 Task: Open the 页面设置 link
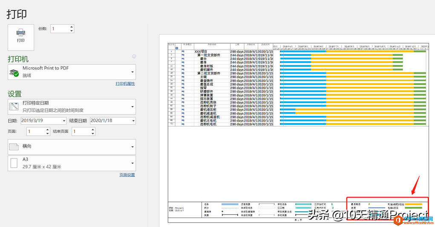coord(127,175)
